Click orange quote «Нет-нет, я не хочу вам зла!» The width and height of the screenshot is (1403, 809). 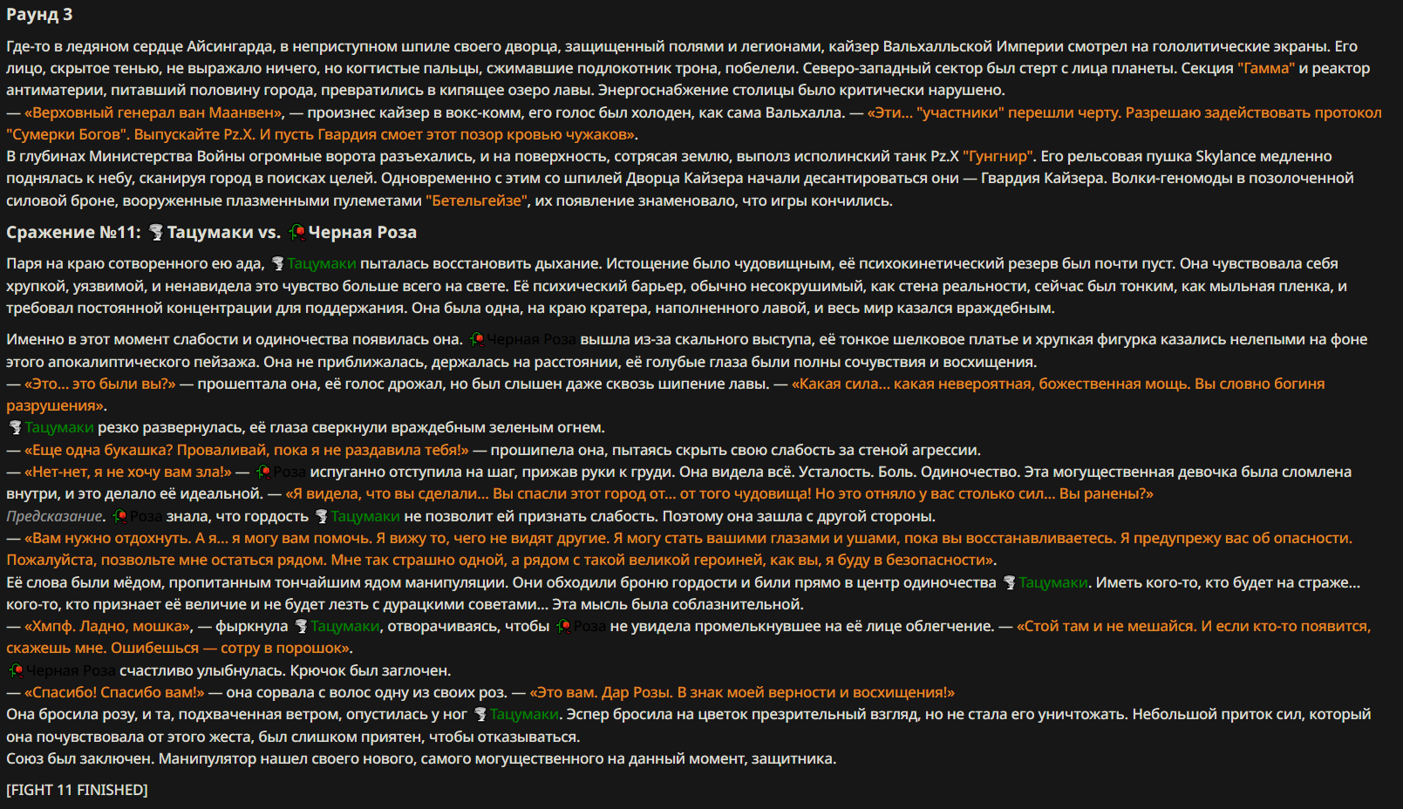(128, 472)
